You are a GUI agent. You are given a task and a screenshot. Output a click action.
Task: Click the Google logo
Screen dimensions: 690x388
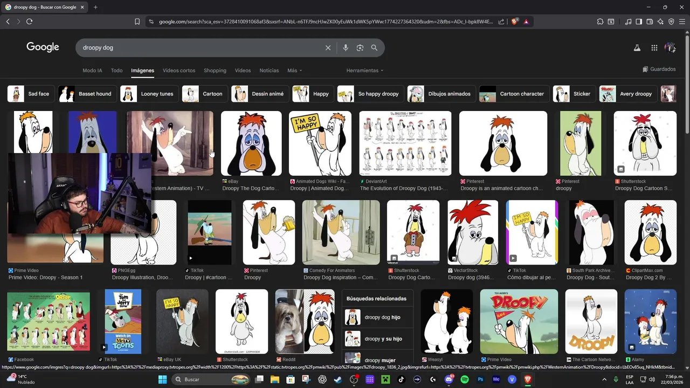[x=43, y=47]
